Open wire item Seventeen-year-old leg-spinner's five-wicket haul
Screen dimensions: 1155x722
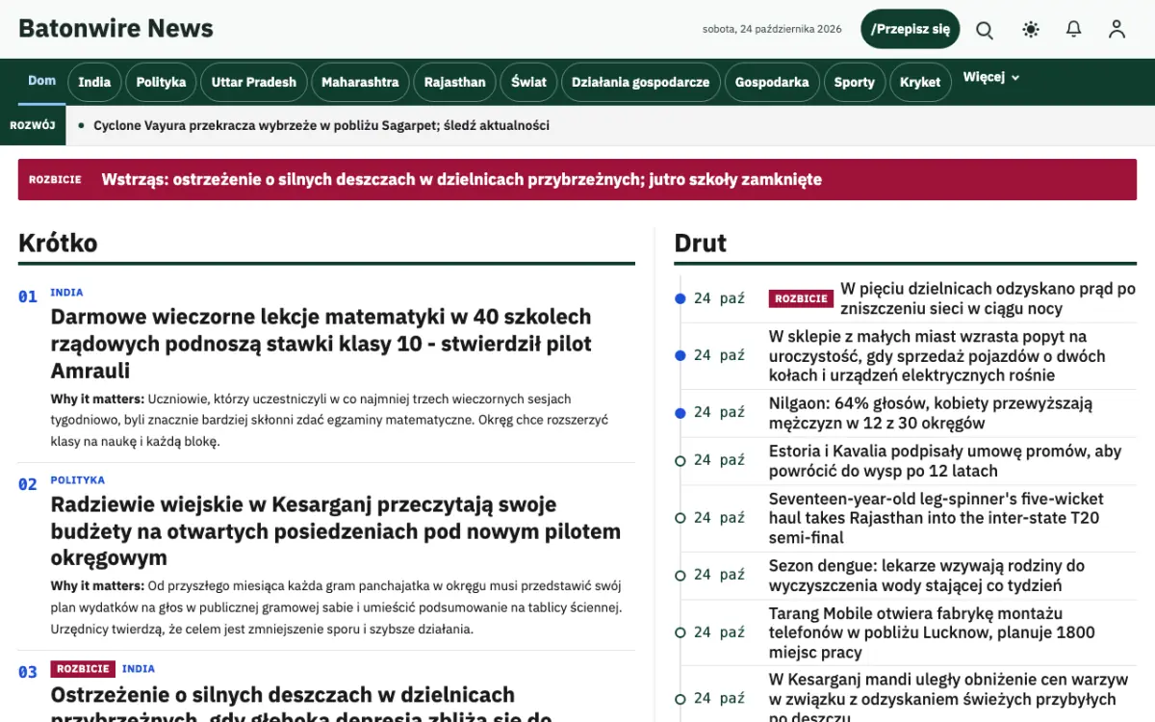(936, 518)
